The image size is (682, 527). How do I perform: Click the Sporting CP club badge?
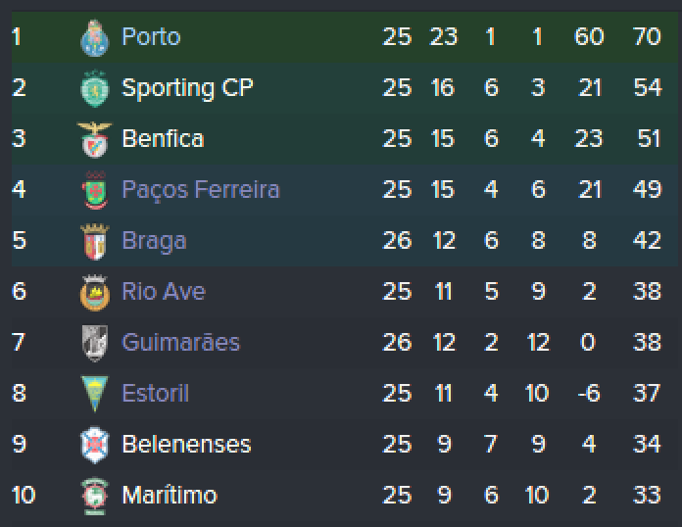pos(94,88)
